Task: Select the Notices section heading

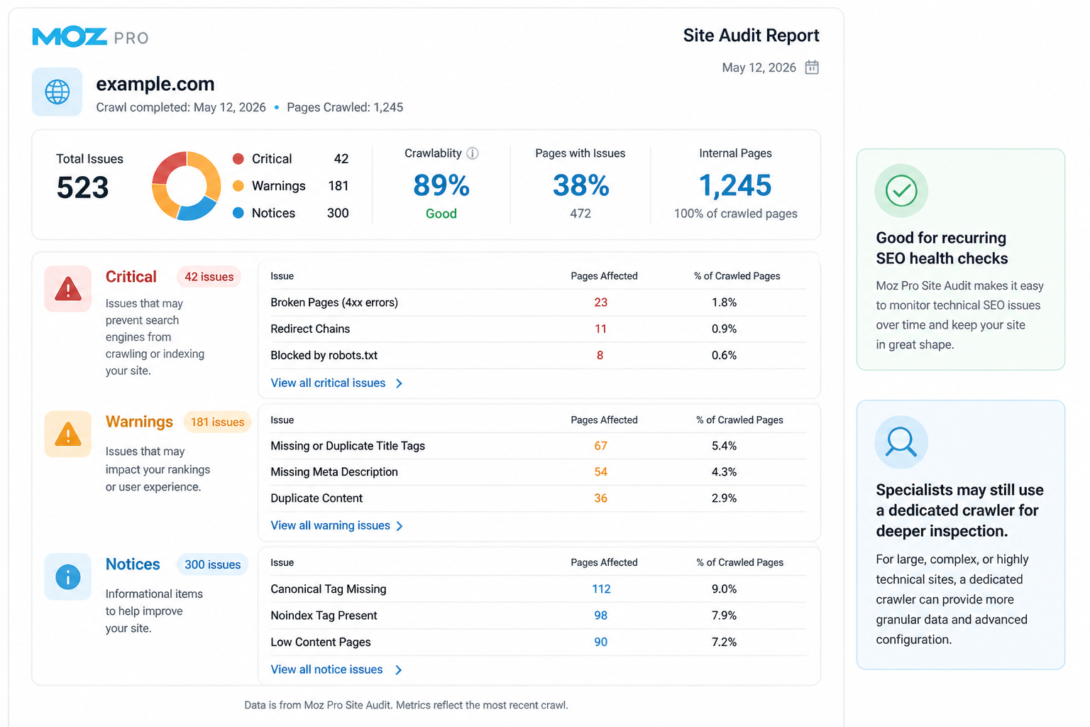Action: pyautogui.click(x=133, y=564)
